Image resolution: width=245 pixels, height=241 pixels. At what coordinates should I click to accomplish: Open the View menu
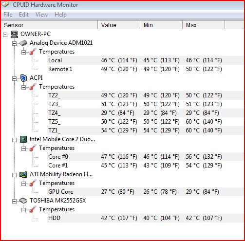[41, 15]
